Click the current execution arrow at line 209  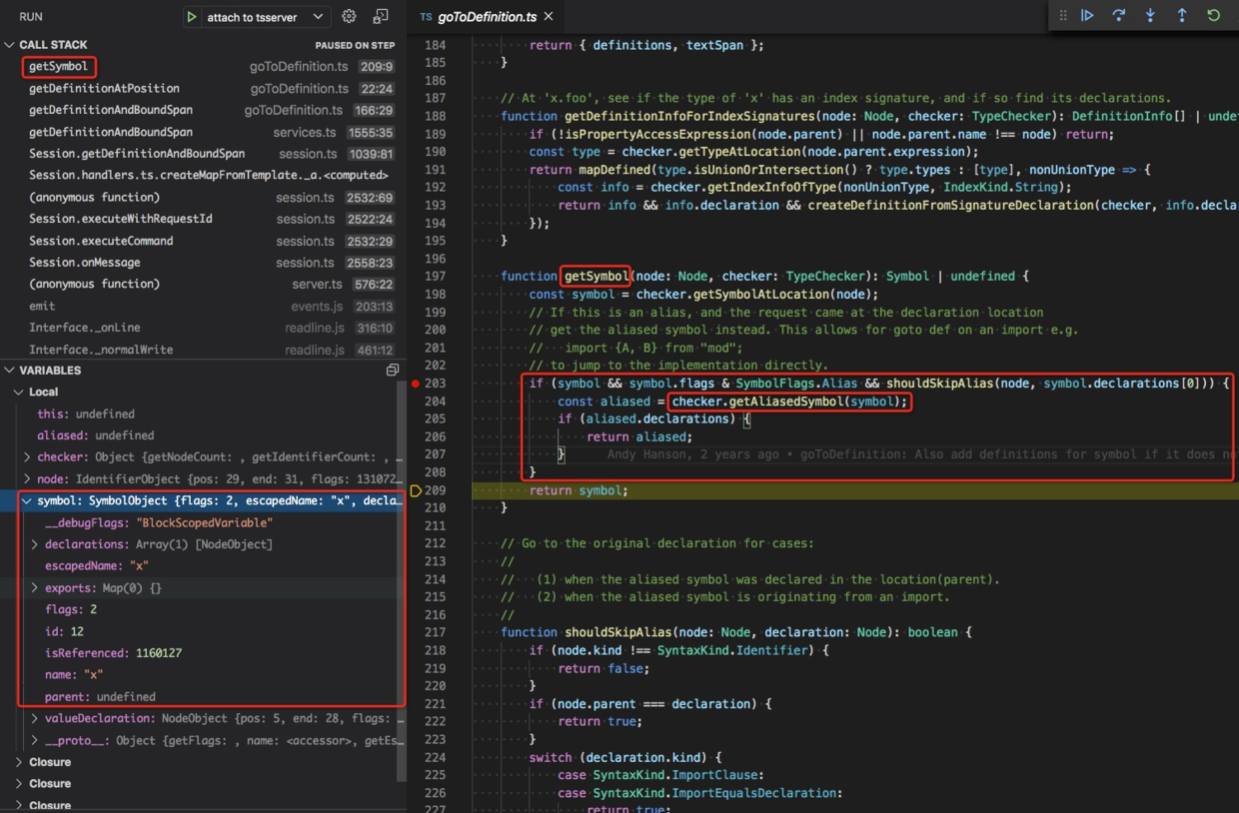pyautogui.click(x=416, y=490)
